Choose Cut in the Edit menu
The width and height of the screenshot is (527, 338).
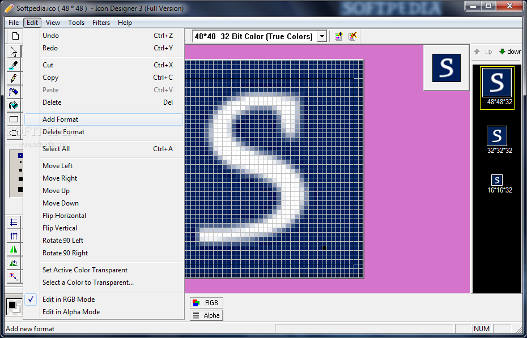[104, 65]
